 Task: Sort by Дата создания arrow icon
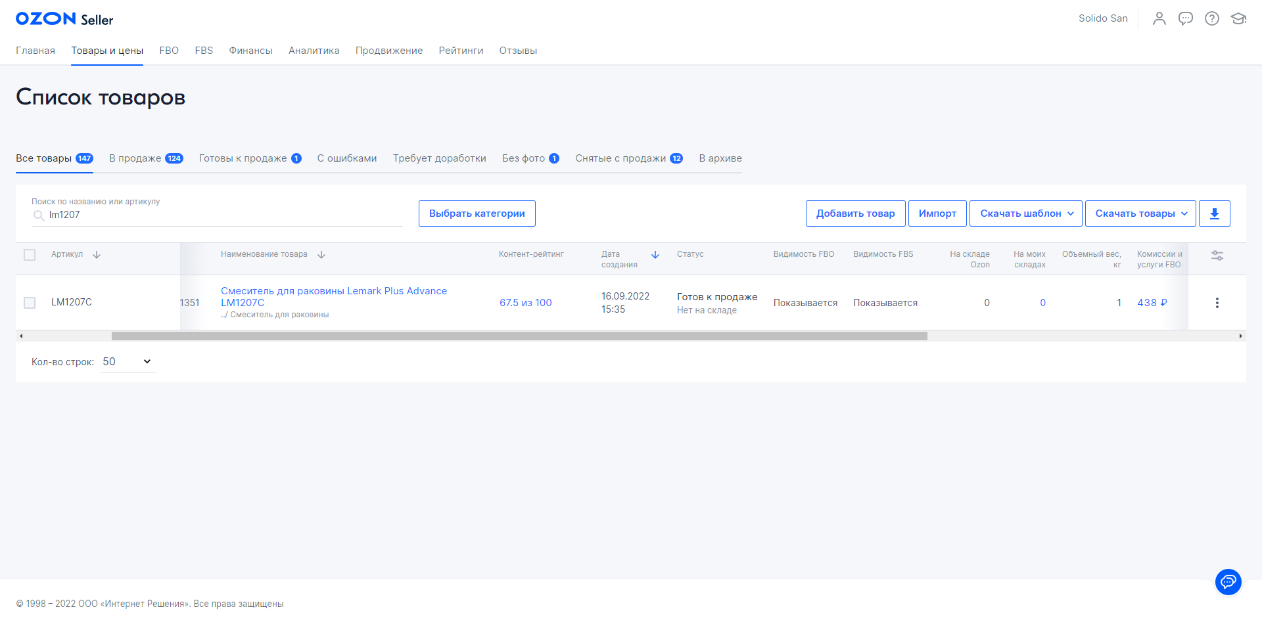655,255
